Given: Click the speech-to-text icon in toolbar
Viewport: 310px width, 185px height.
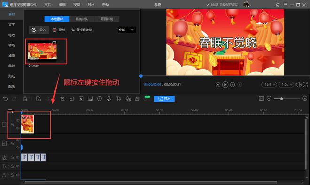Looking at the screenshot, I should (128, 99).
